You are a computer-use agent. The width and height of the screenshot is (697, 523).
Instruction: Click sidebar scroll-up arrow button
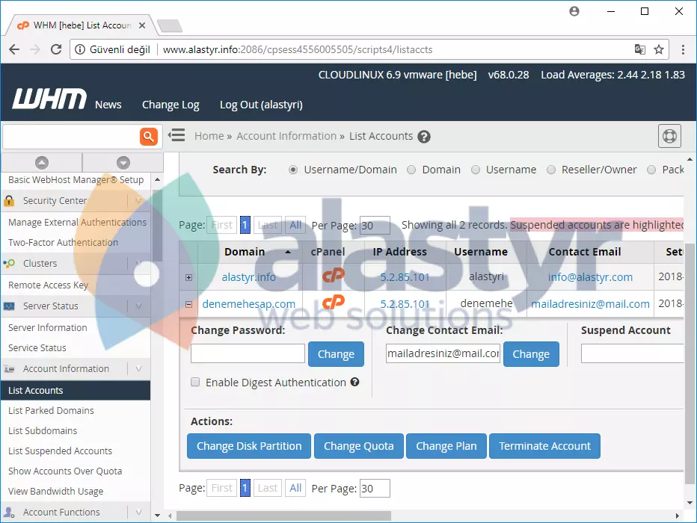click(42, 162)
